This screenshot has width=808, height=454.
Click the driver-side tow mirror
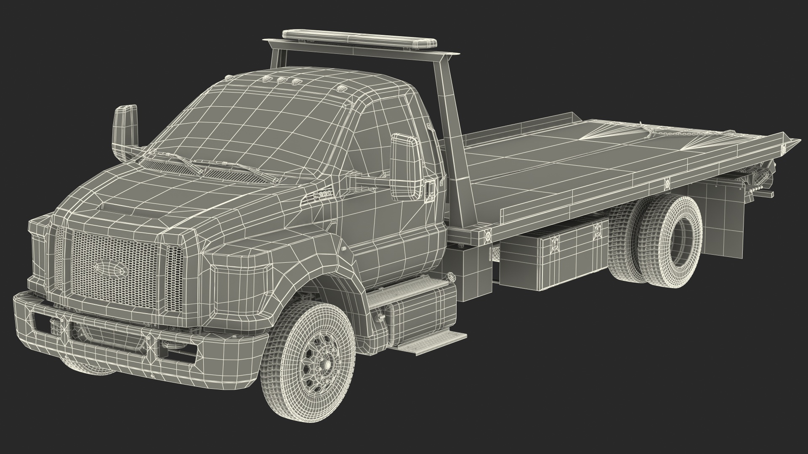tap(125, 129)
